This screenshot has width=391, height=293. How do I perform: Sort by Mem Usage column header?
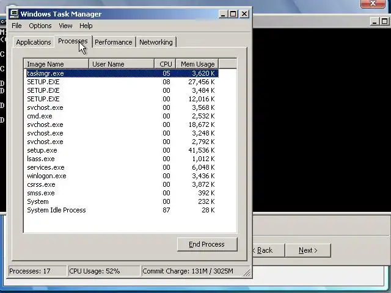coord(197,64)
